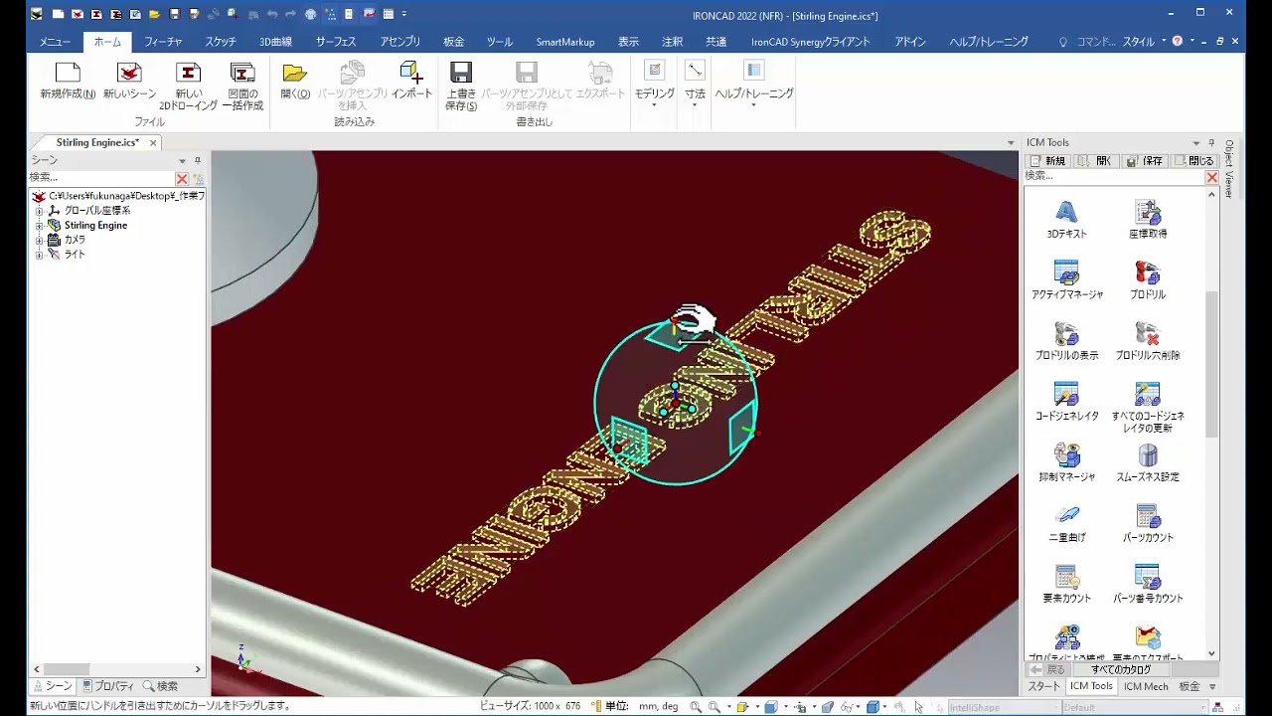Click 閉じる button in ICM Tools
Viewport: 1272px width, 716px height.
pos(1193,160)
